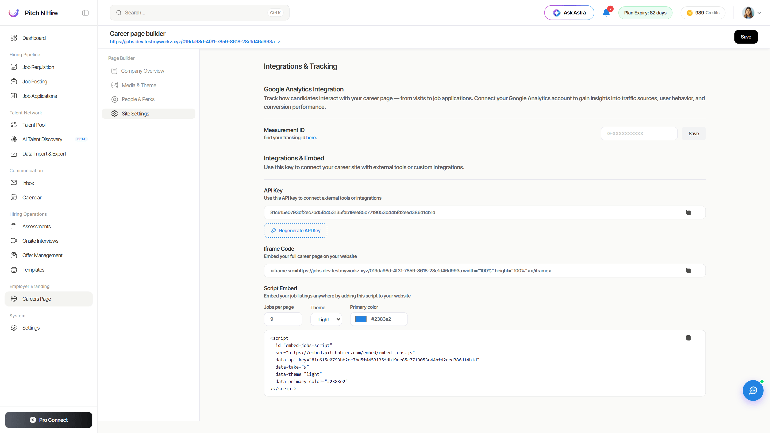Click the Job Requisition icon

tap(14, 67)
